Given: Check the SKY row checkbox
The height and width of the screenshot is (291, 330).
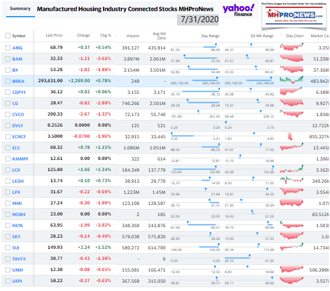Looking at the screenshot, I should tap(8, 237).
